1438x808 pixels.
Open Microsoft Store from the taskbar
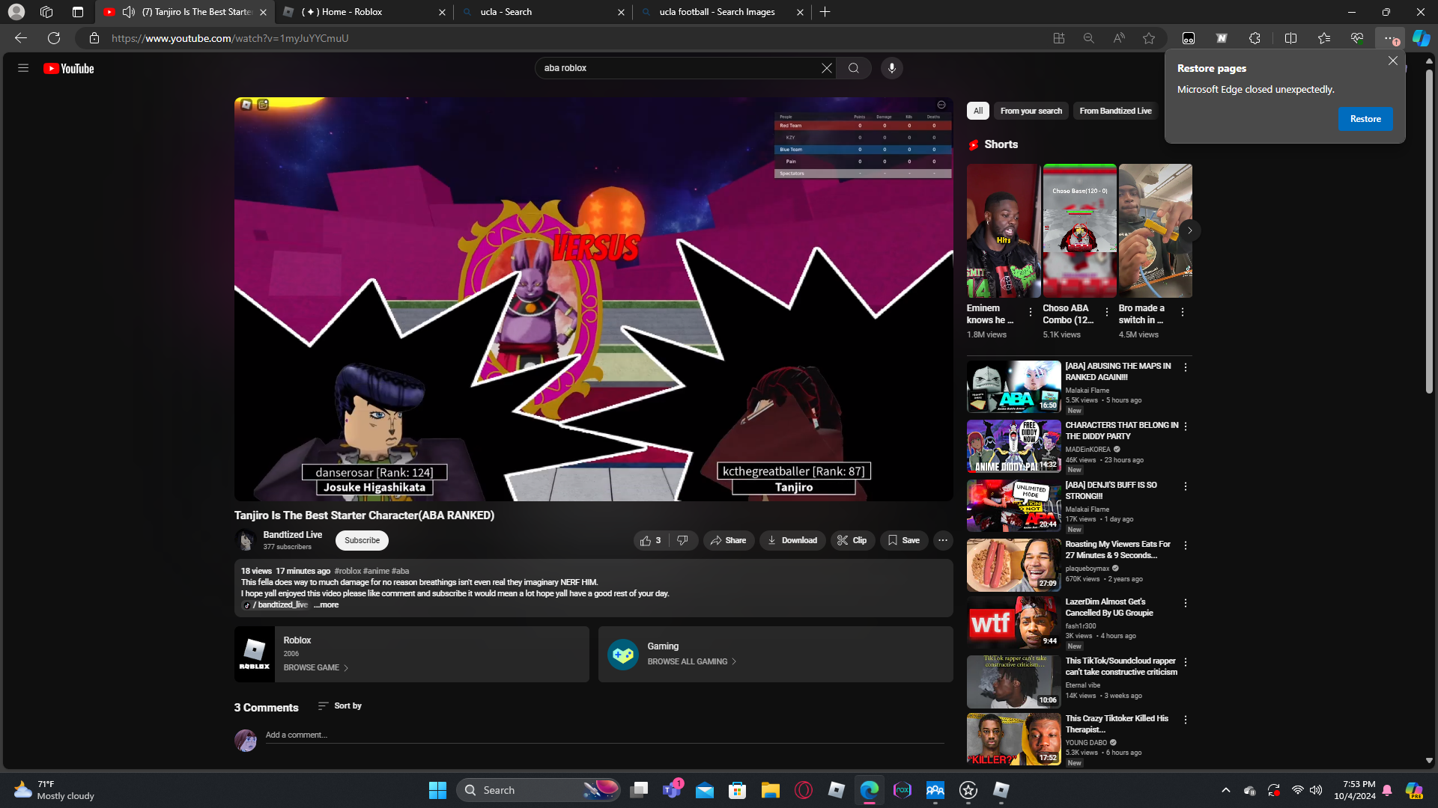[x=738, y=790]
